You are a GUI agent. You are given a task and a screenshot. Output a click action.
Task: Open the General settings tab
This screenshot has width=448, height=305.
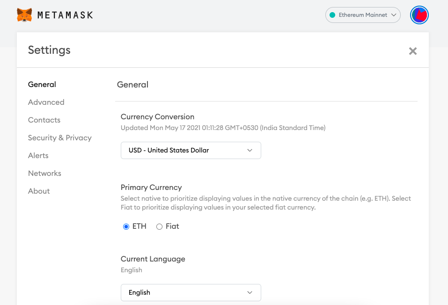click(42, 85)
